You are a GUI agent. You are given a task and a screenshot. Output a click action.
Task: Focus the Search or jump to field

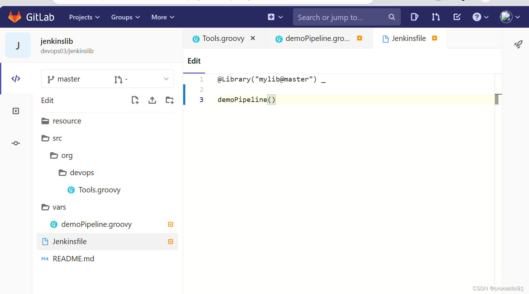click(347, 17)
